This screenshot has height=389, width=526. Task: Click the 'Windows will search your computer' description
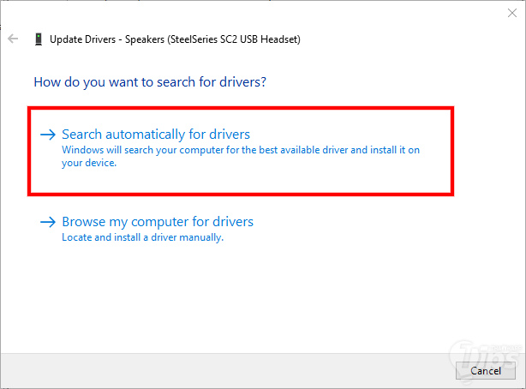[x=241, y=157]
